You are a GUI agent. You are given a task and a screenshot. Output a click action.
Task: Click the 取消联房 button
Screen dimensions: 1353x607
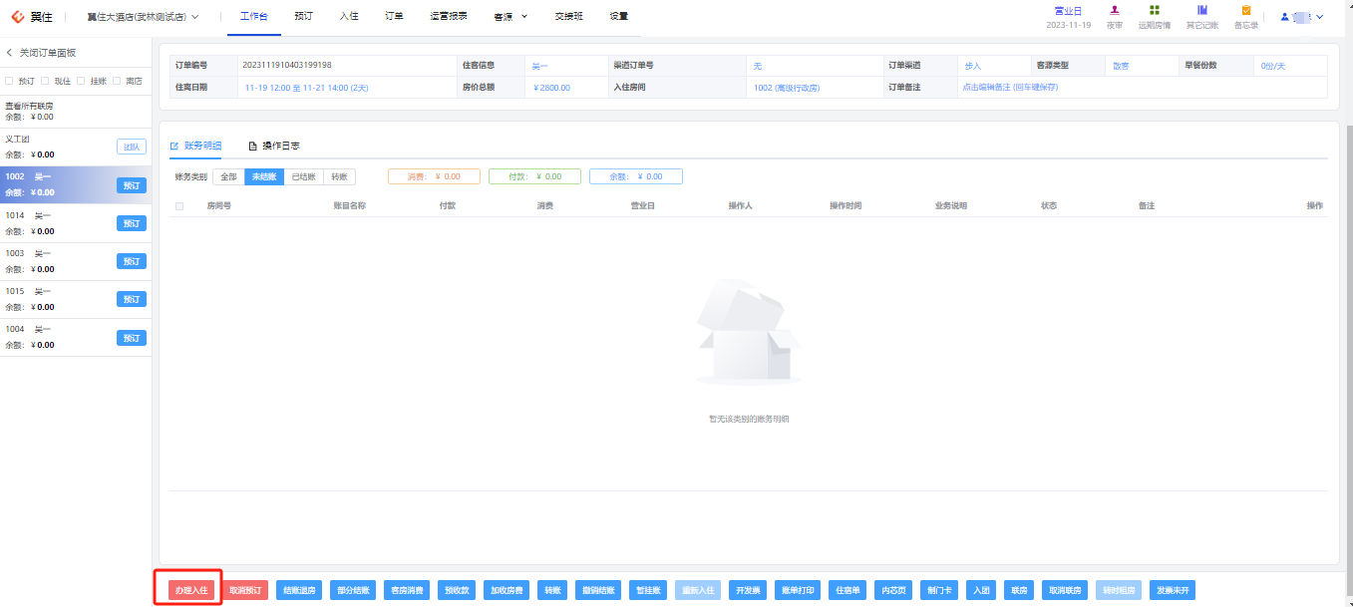click(x=1065, y=590)
